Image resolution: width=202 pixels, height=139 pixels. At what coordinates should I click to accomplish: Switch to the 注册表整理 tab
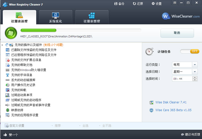point(92,17)
